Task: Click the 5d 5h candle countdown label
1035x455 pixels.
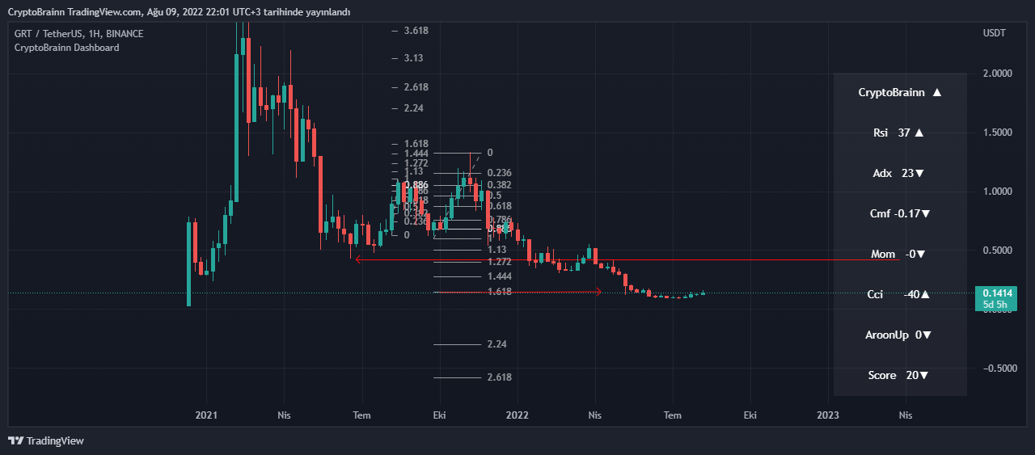Action: tap(995, 305)
